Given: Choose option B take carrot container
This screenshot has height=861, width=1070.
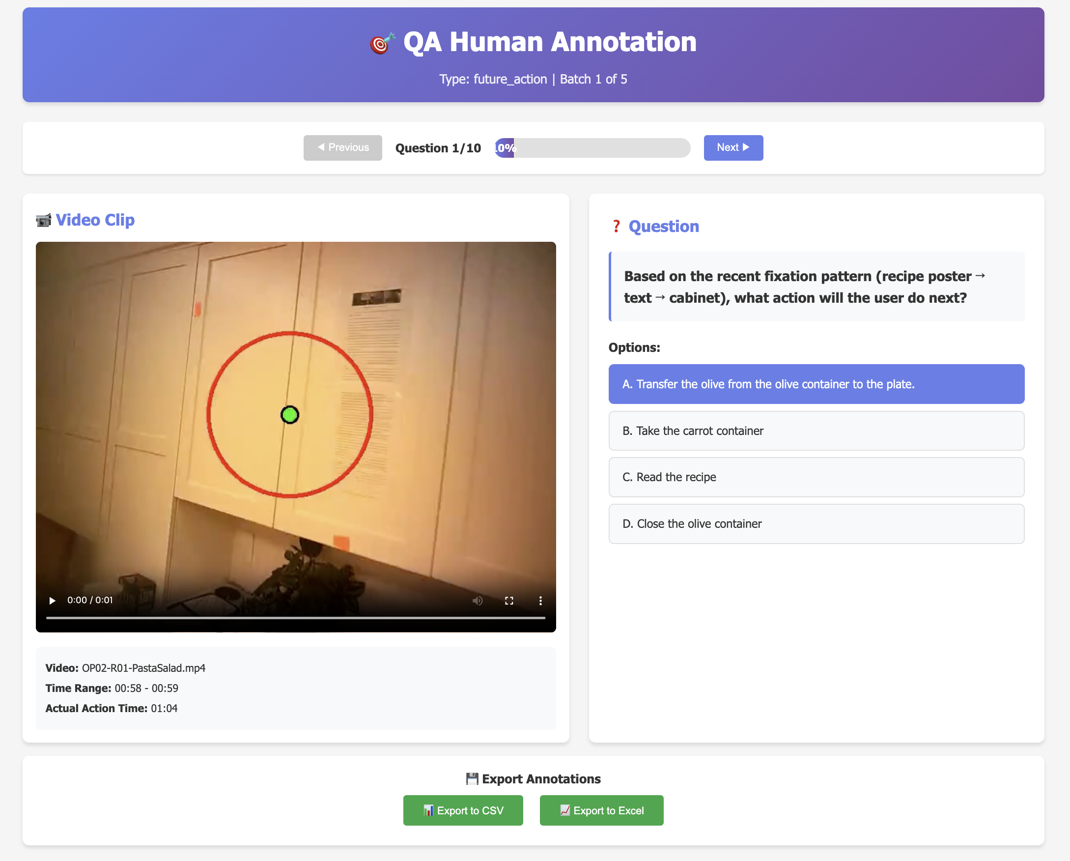Looking at the screenshot, I should click(817, 430).
